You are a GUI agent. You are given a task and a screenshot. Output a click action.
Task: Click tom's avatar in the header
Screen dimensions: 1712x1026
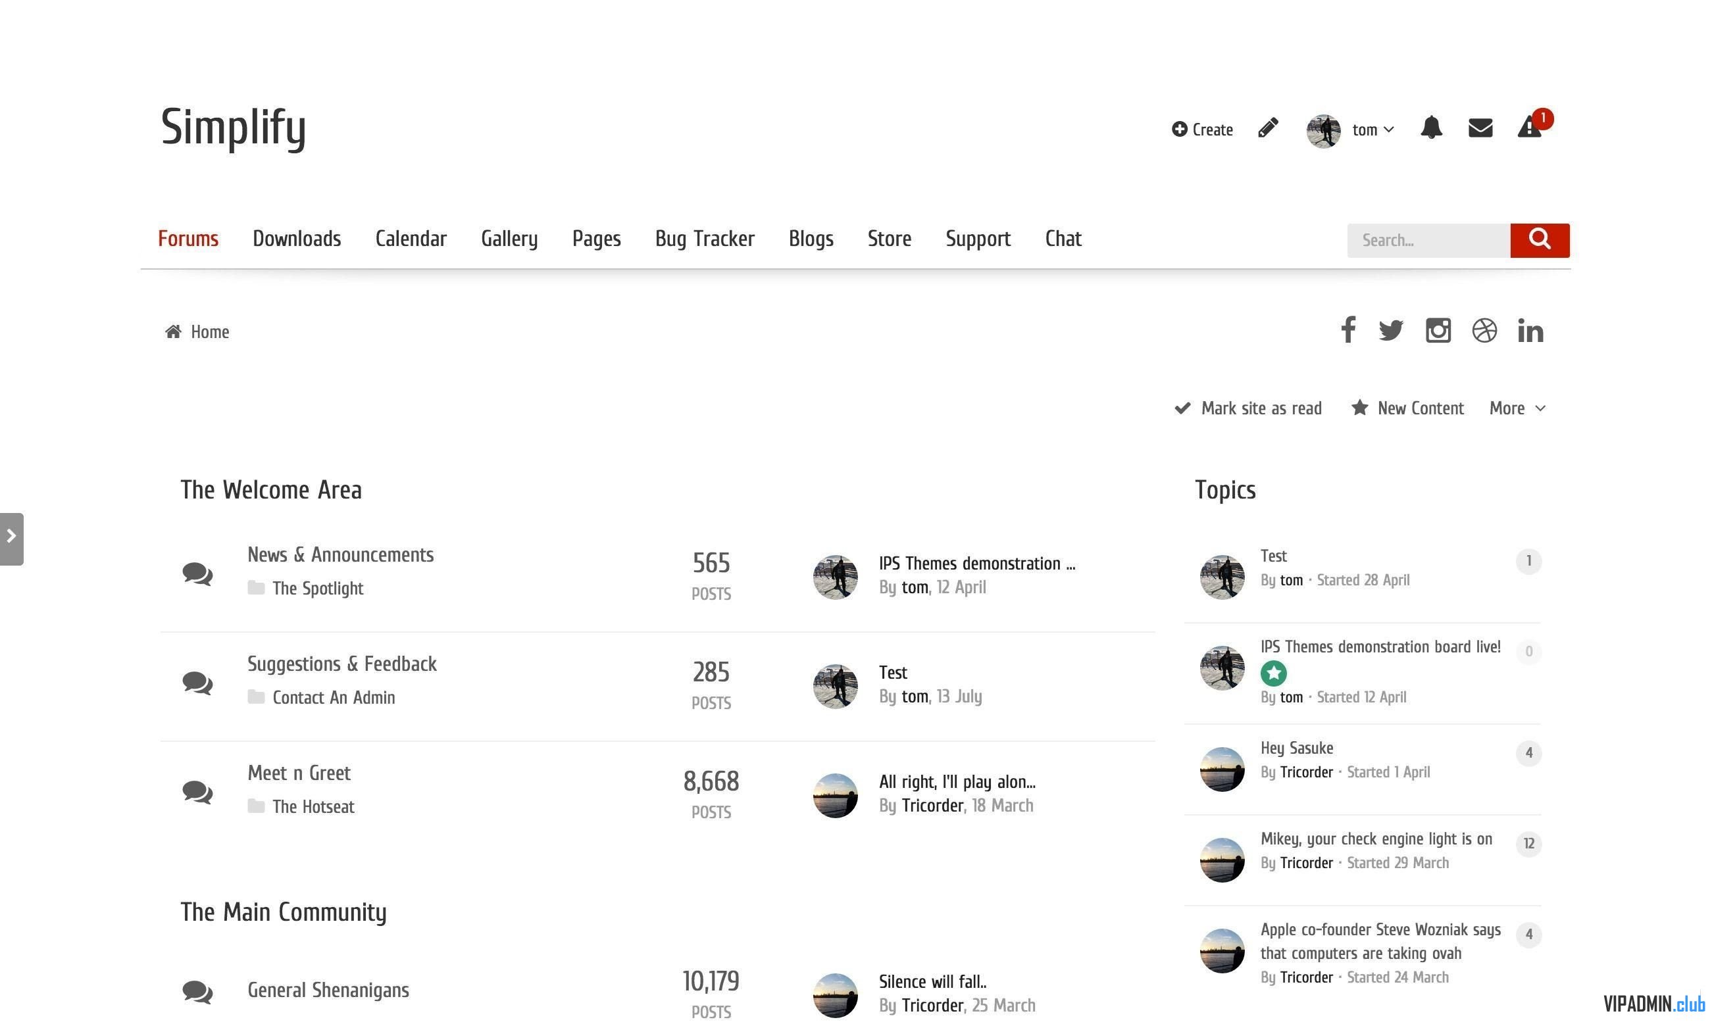click(1322, 131)
